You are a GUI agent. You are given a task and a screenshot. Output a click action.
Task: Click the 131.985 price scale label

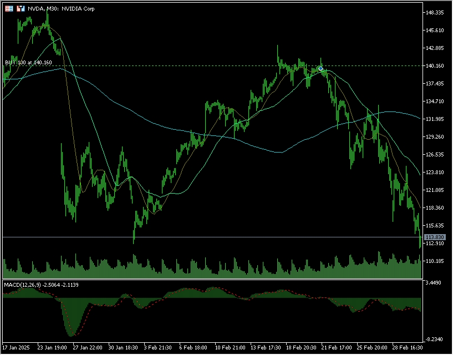tap(435, 119)
